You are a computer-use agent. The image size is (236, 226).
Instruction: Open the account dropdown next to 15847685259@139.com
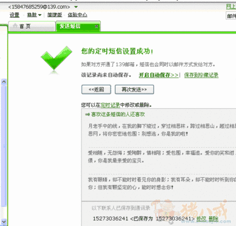(76, 7)
